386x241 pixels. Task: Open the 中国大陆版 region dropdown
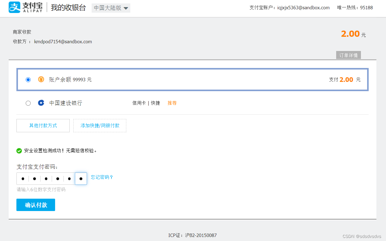tap(111, 8)
